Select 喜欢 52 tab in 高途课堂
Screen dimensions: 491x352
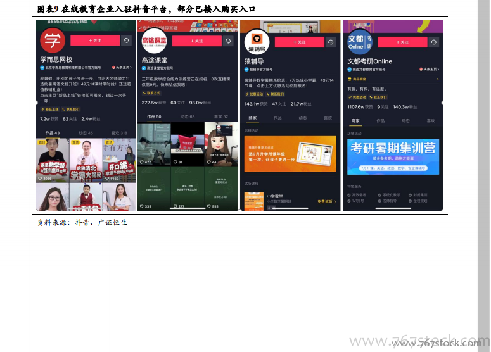(x=221, y=116)
